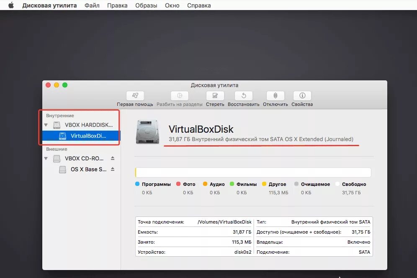Collapse the VBOX CD-ROM disclosure triangle
The height and width of the screenshot is (278, 417).
coord(46,158)
